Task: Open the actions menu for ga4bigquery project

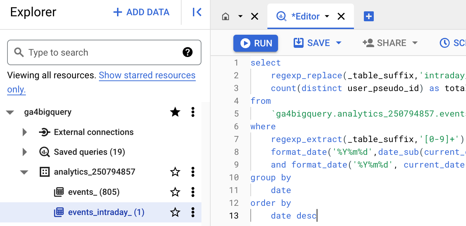Action: click(x=193, y=112)
